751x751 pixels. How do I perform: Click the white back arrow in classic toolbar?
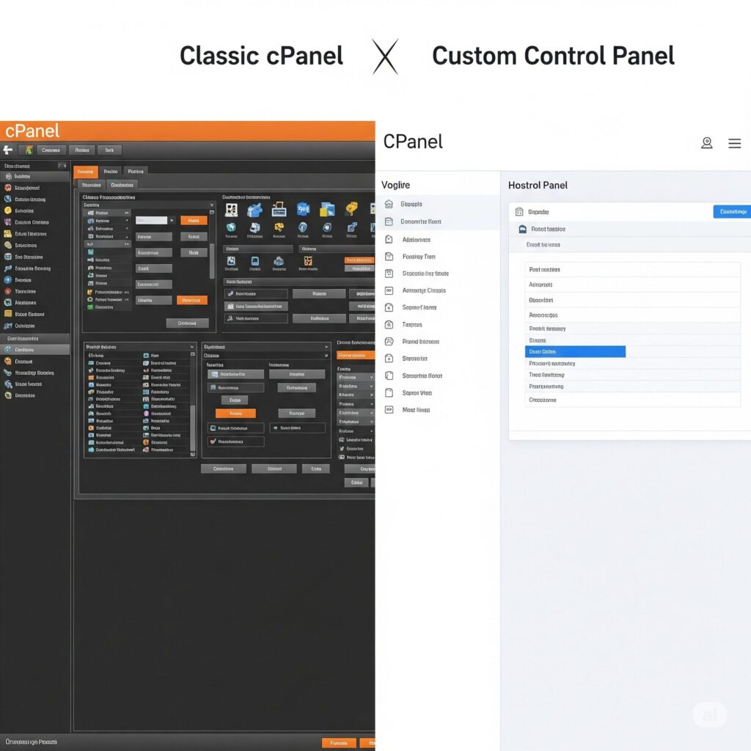click(x=7, y=150)
